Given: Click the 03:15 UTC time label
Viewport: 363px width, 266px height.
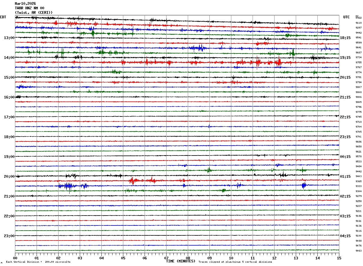Looking at the screenshot, I should [x=345, y=216].
